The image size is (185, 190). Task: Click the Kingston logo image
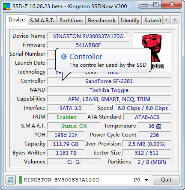pos(152,52)
